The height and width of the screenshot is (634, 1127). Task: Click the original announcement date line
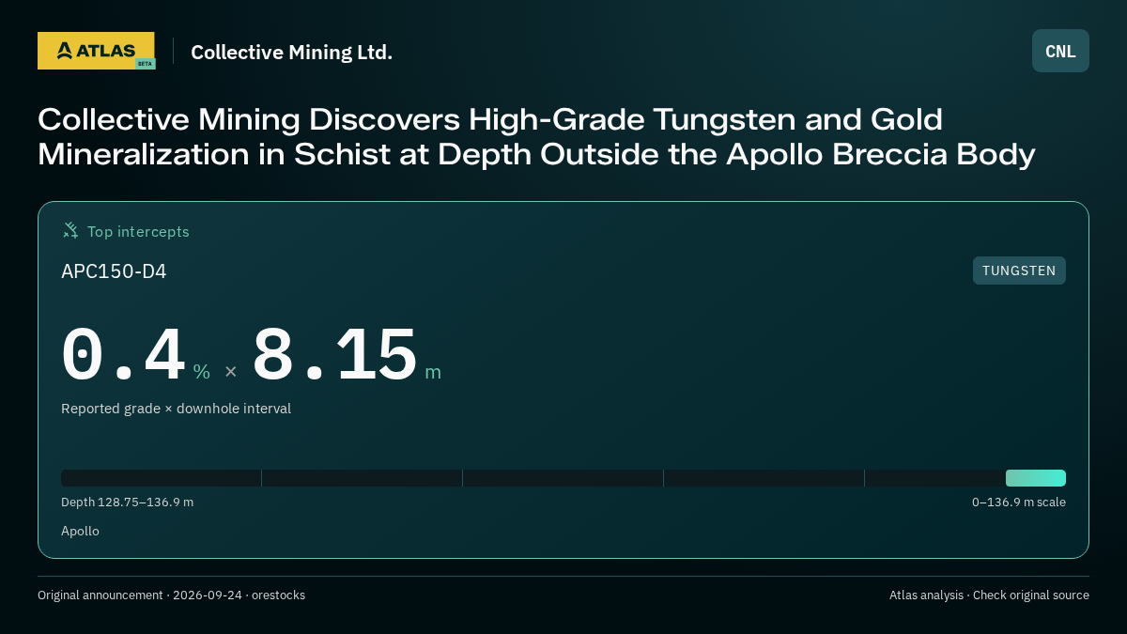(x=171, y=595)
